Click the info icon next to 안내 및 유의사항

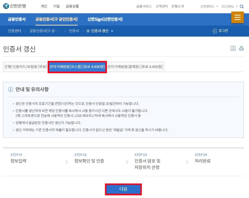tap(11, 90)
